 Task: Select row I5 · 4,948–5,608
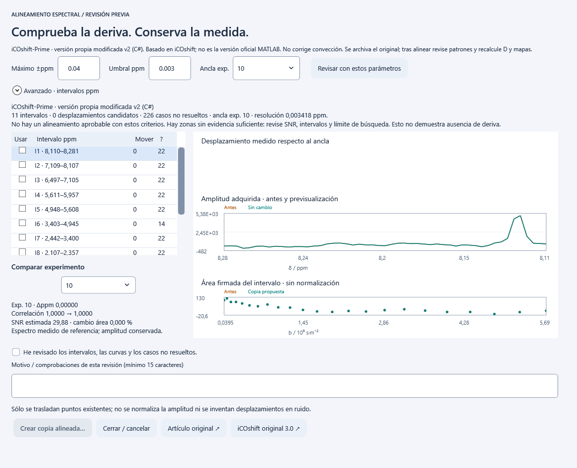tap(94, 212)
